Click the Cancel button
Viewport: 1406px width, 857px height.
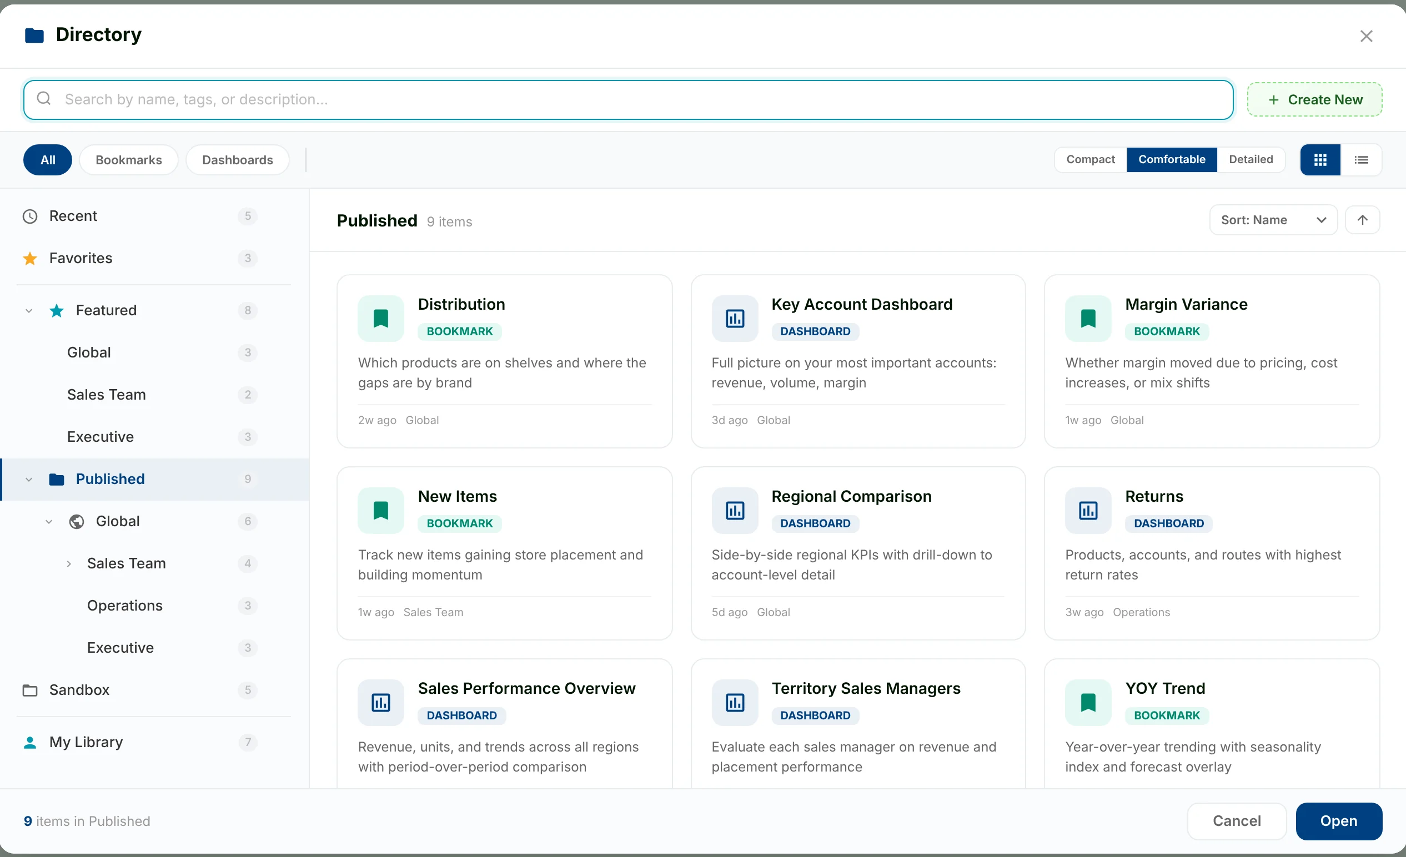point(1237,821)
